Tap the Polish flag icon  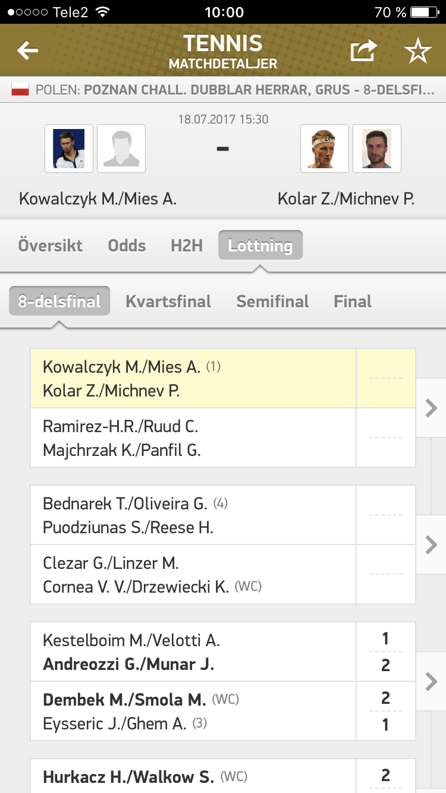tap(21, 90)
